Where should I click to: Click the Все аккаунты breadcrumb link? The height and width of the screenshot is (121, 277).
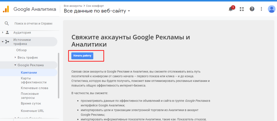click(73, 6)
